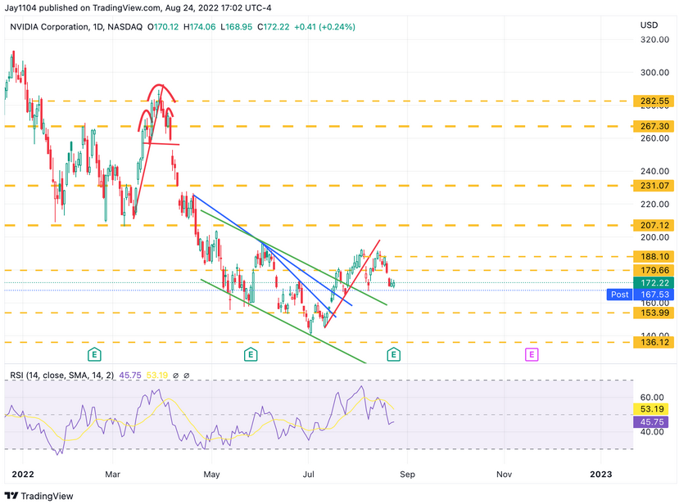Select the 207.12 price level label
The image size is (679, 504).
tap(654, 225)
